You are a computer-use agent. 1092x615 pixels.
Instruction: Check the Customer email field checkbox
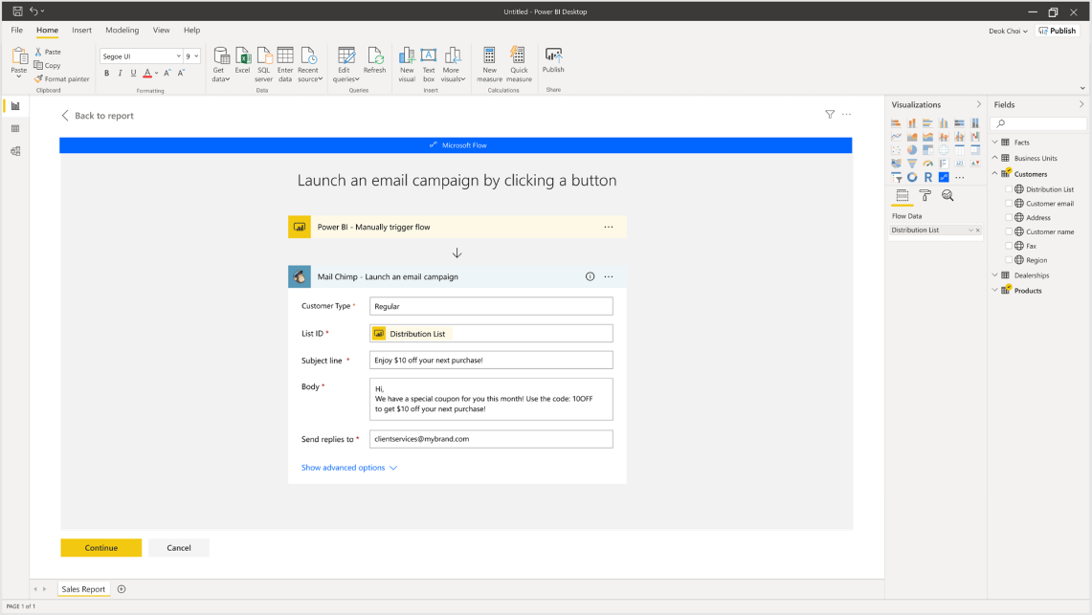[x=1008, y=204]
